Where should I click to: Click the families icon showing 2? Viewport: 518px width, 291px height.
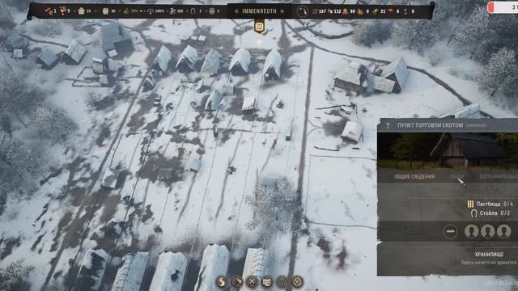pos(49,11)
